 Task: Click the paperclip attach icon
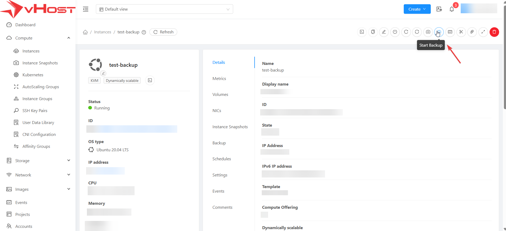click(472, 32)
